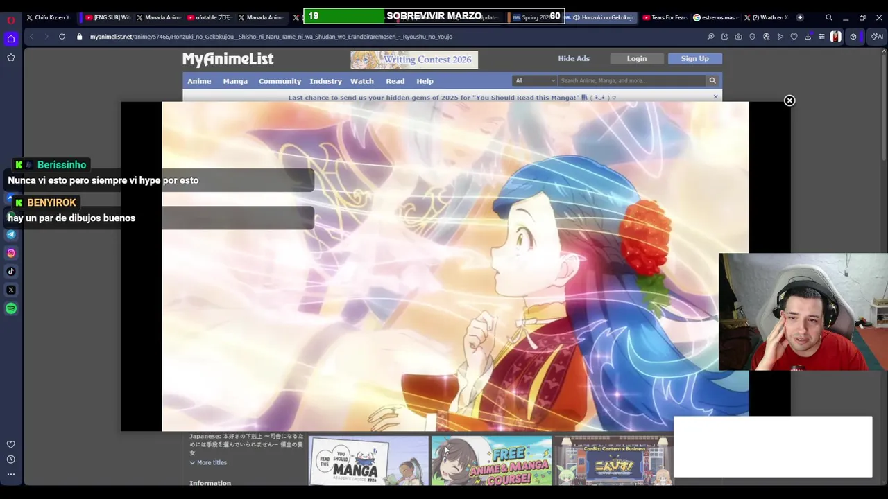Screen dimensions: 888x499
Task: Close the enlarged anime image overlay
Action: coord(789,100)
